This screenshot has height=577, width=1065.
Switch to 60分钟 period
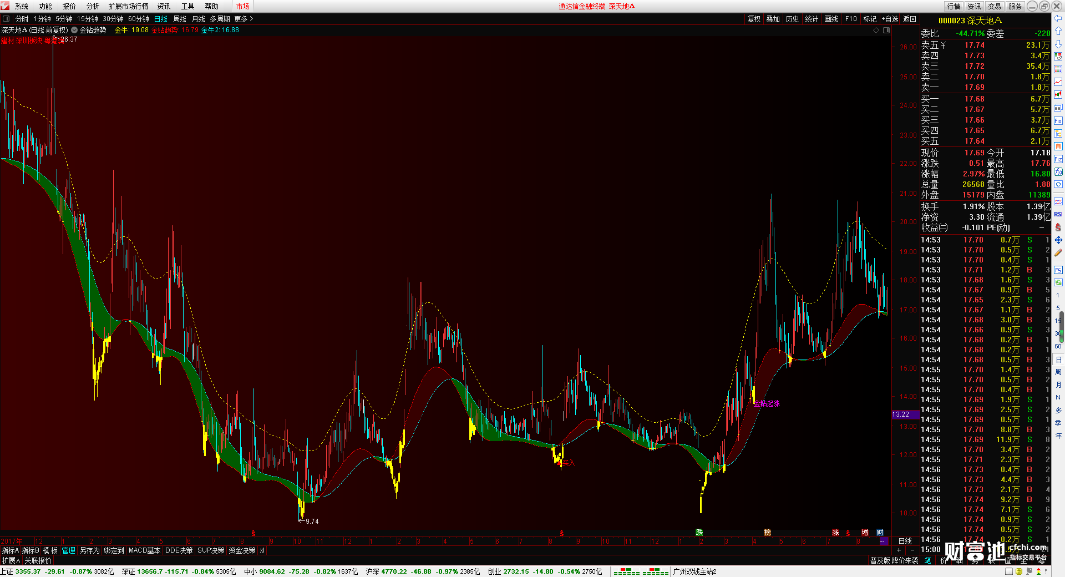(x=139, y=19)
